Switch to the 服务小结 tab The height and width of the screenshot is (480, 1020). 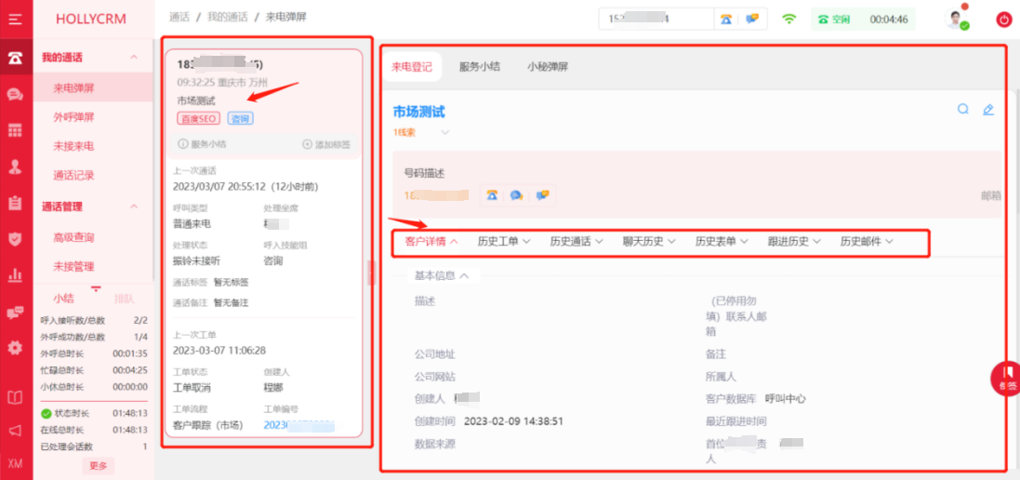[x=480, y=66]
